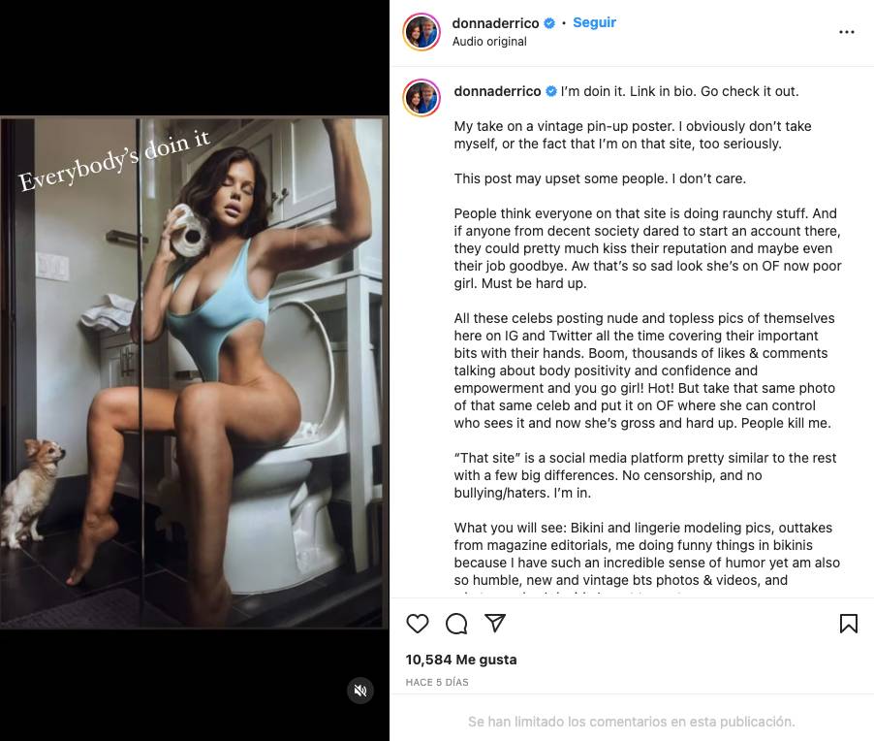The height and width of the screenshot is (741, 874).
Task: Click the "Everybody's doin it" overlay text
Action: pyautogui.click(x=114, y=160)
